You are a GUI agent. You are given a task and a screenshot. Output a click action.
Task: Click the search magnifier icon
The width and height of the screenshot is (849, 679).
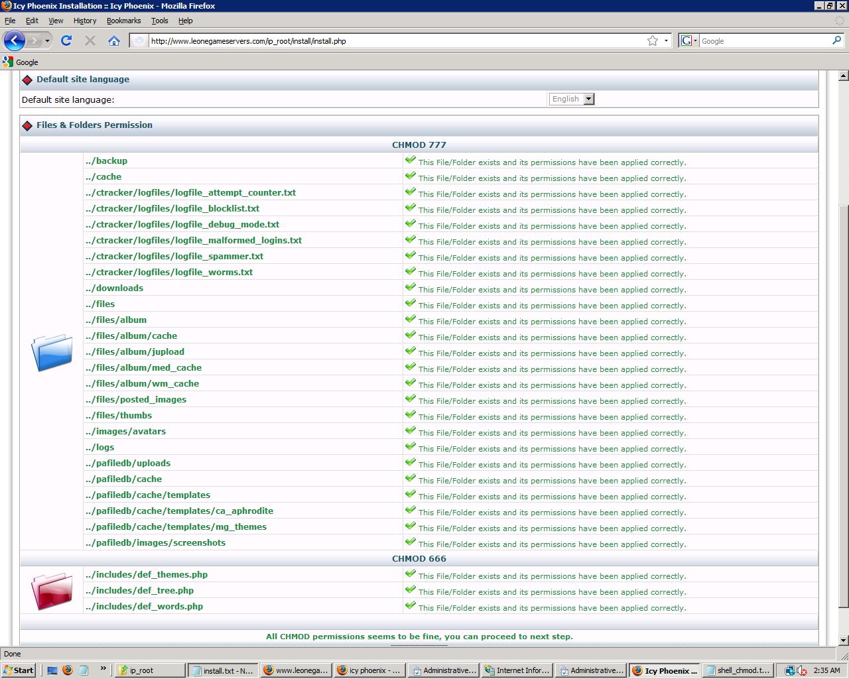pyautogui.click(x=836, y=41)
